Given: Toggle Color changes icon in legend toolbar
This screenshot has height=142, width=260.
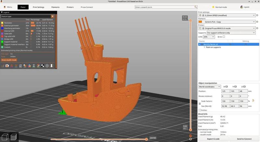Looking at the screenshot, I should click(x=29, y=66).
